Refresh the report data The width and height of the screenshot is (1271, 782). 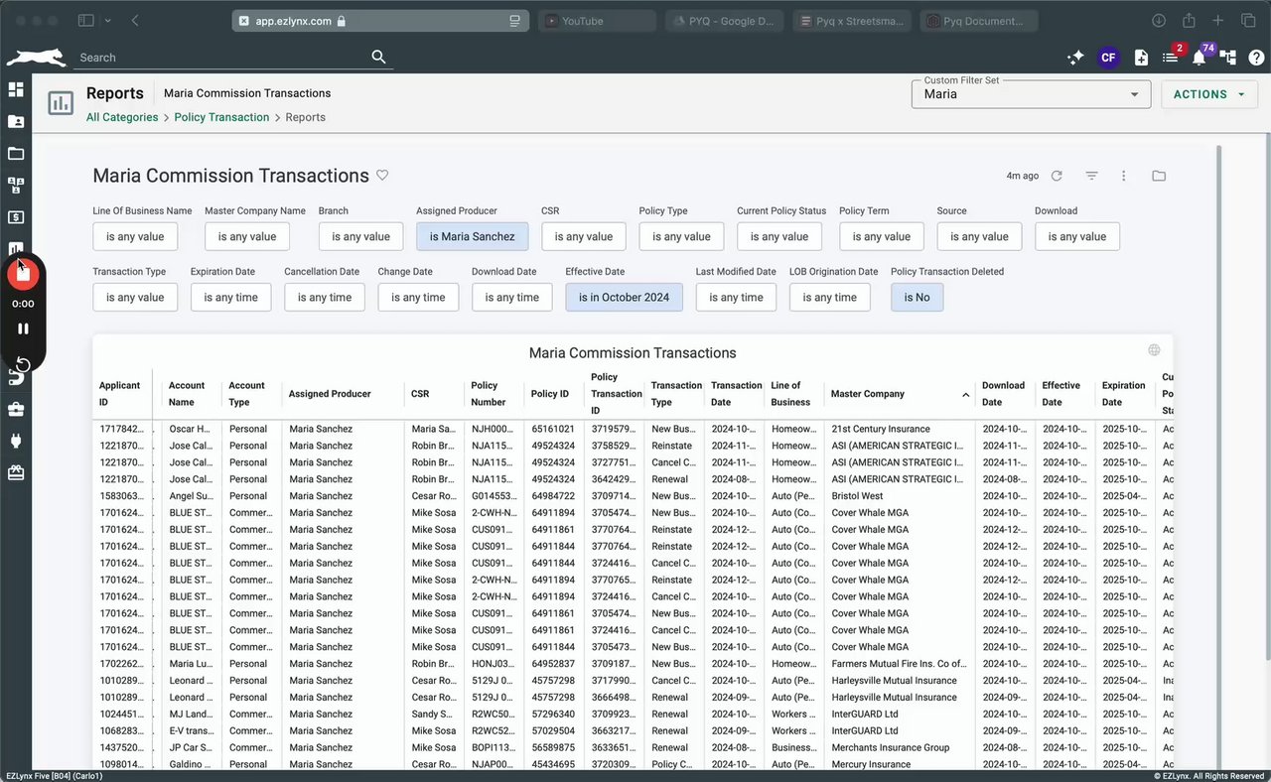pyautogui.click(x=1057, y=176)
